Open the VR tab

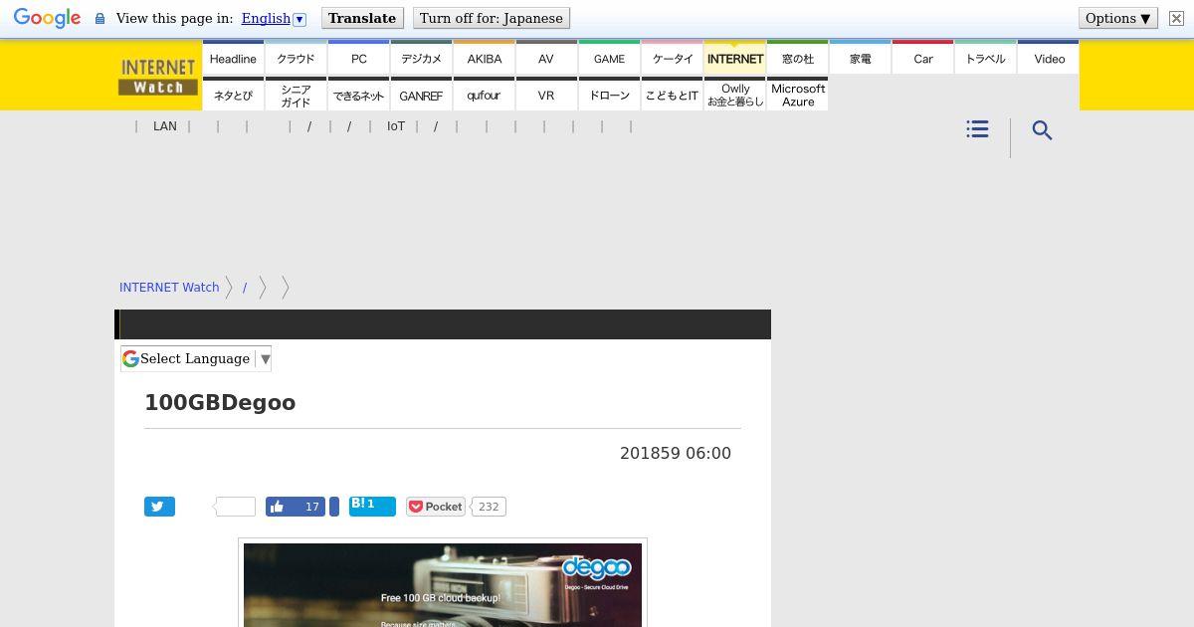[x=546, y=95]
